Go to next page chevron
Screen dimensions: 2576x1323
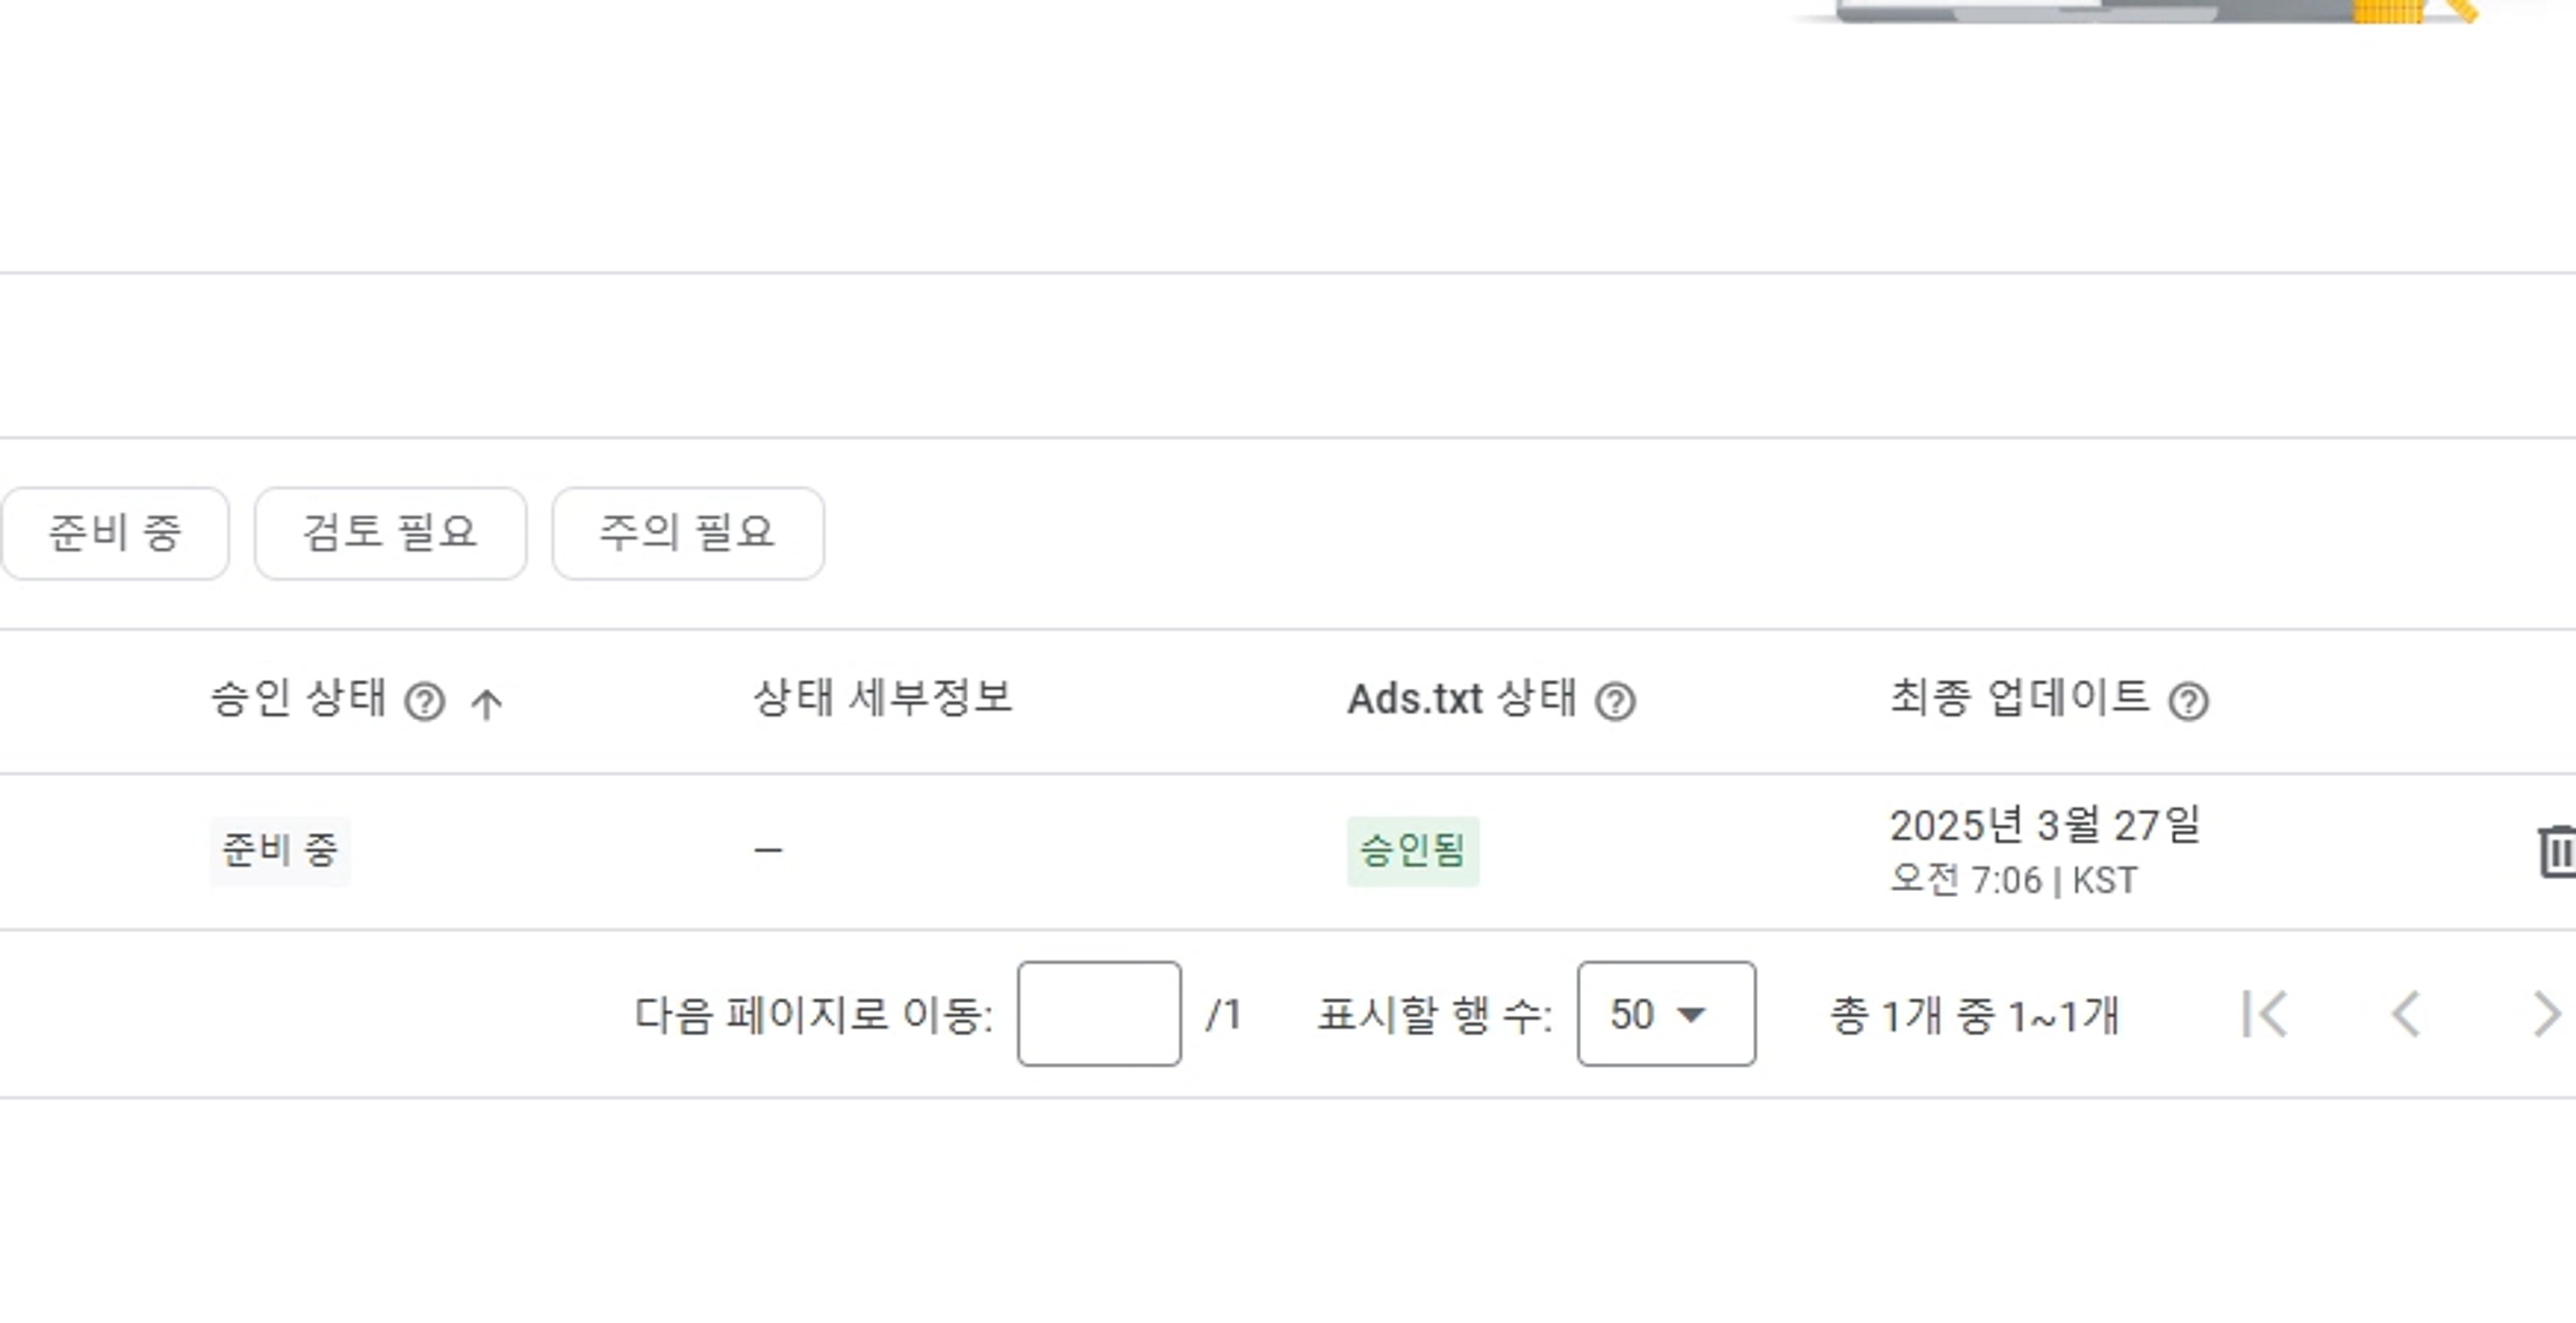click(x=2545, y=1015)
